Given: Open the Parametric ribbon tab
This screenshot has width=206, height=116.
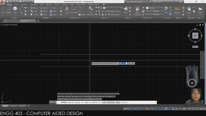Looking at the screenshot, I should pos(33,5).
